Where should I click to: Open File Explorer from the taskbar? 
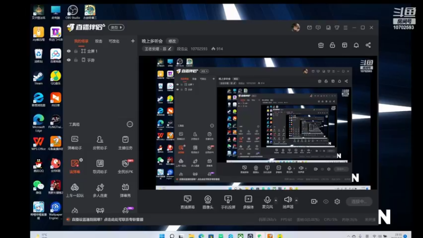click(x=191, y=236)
